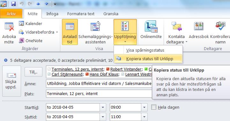The image size is (230, 121).
Task: Open the Starttid 09:00 time dropdown
Action: (x=144, y=107)
